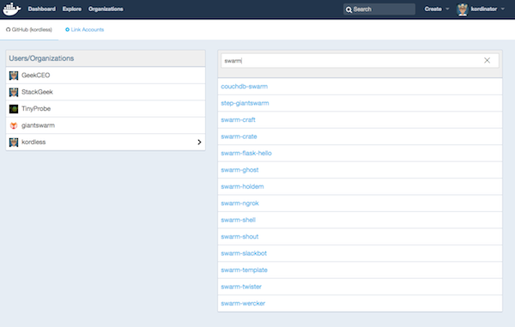Open the swarm-twister repository
The image size is (515, 327).
241,287
